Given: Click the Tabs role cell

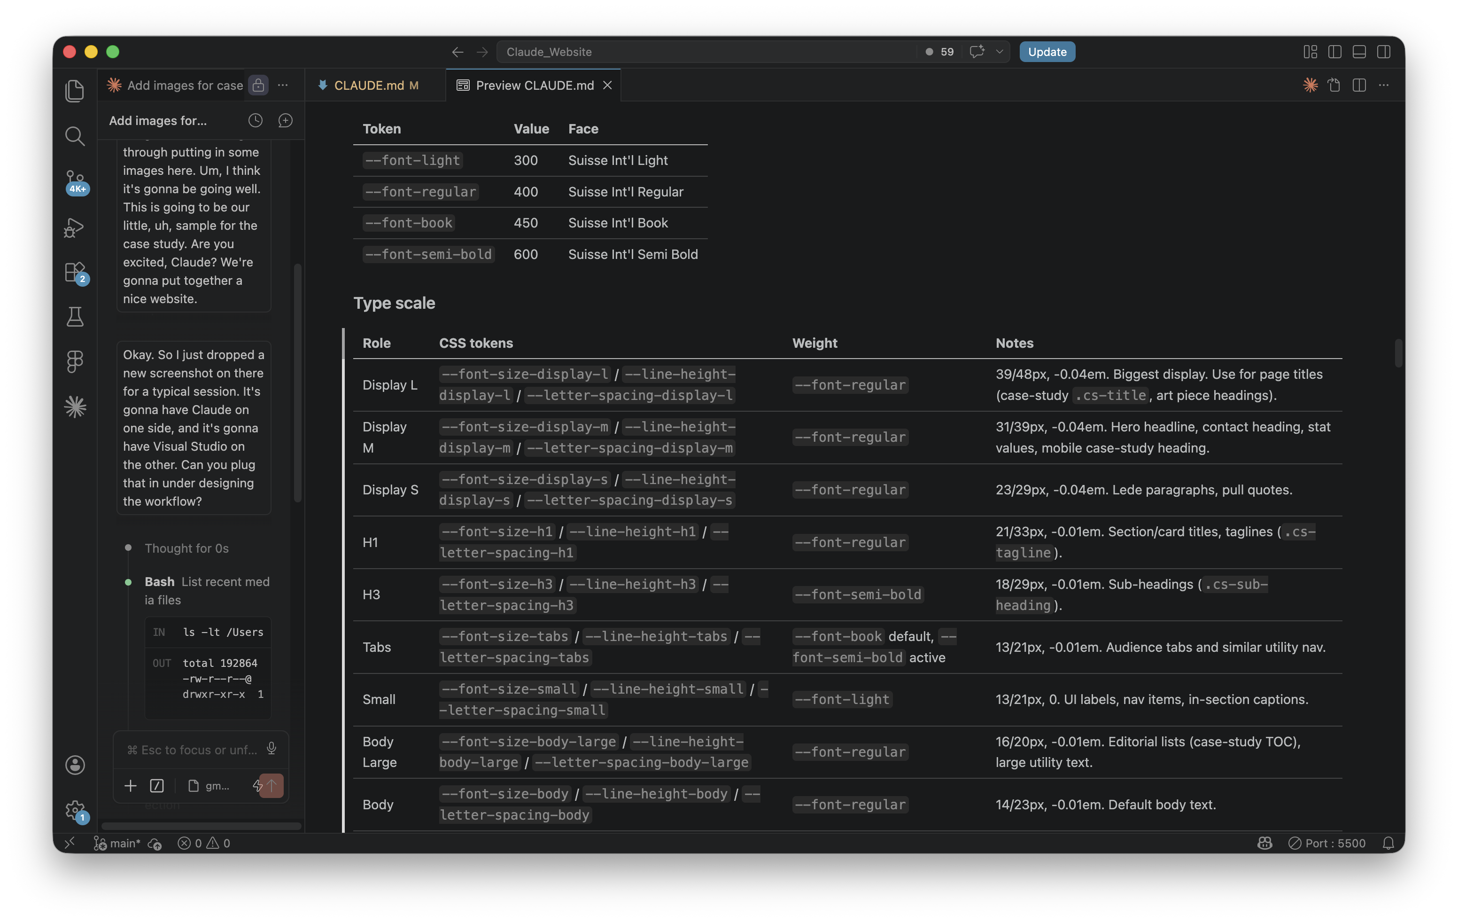Looking at the screenshot, I should tap(377, 647).
